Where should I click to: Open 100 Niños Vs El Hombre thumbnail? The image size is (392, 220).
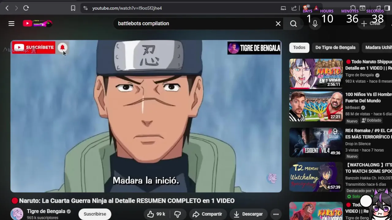pos(316,106)
